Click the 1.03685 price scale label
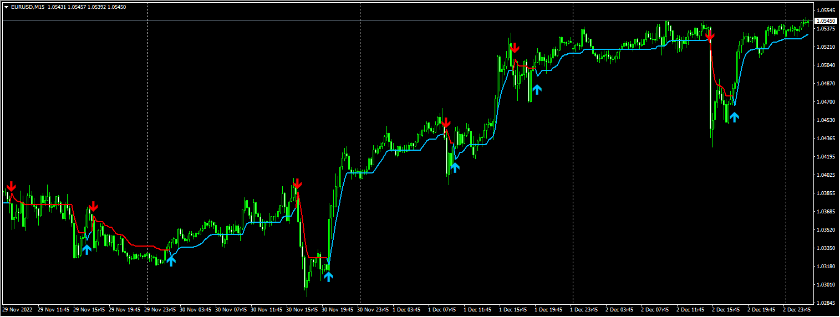 point(826,212)
